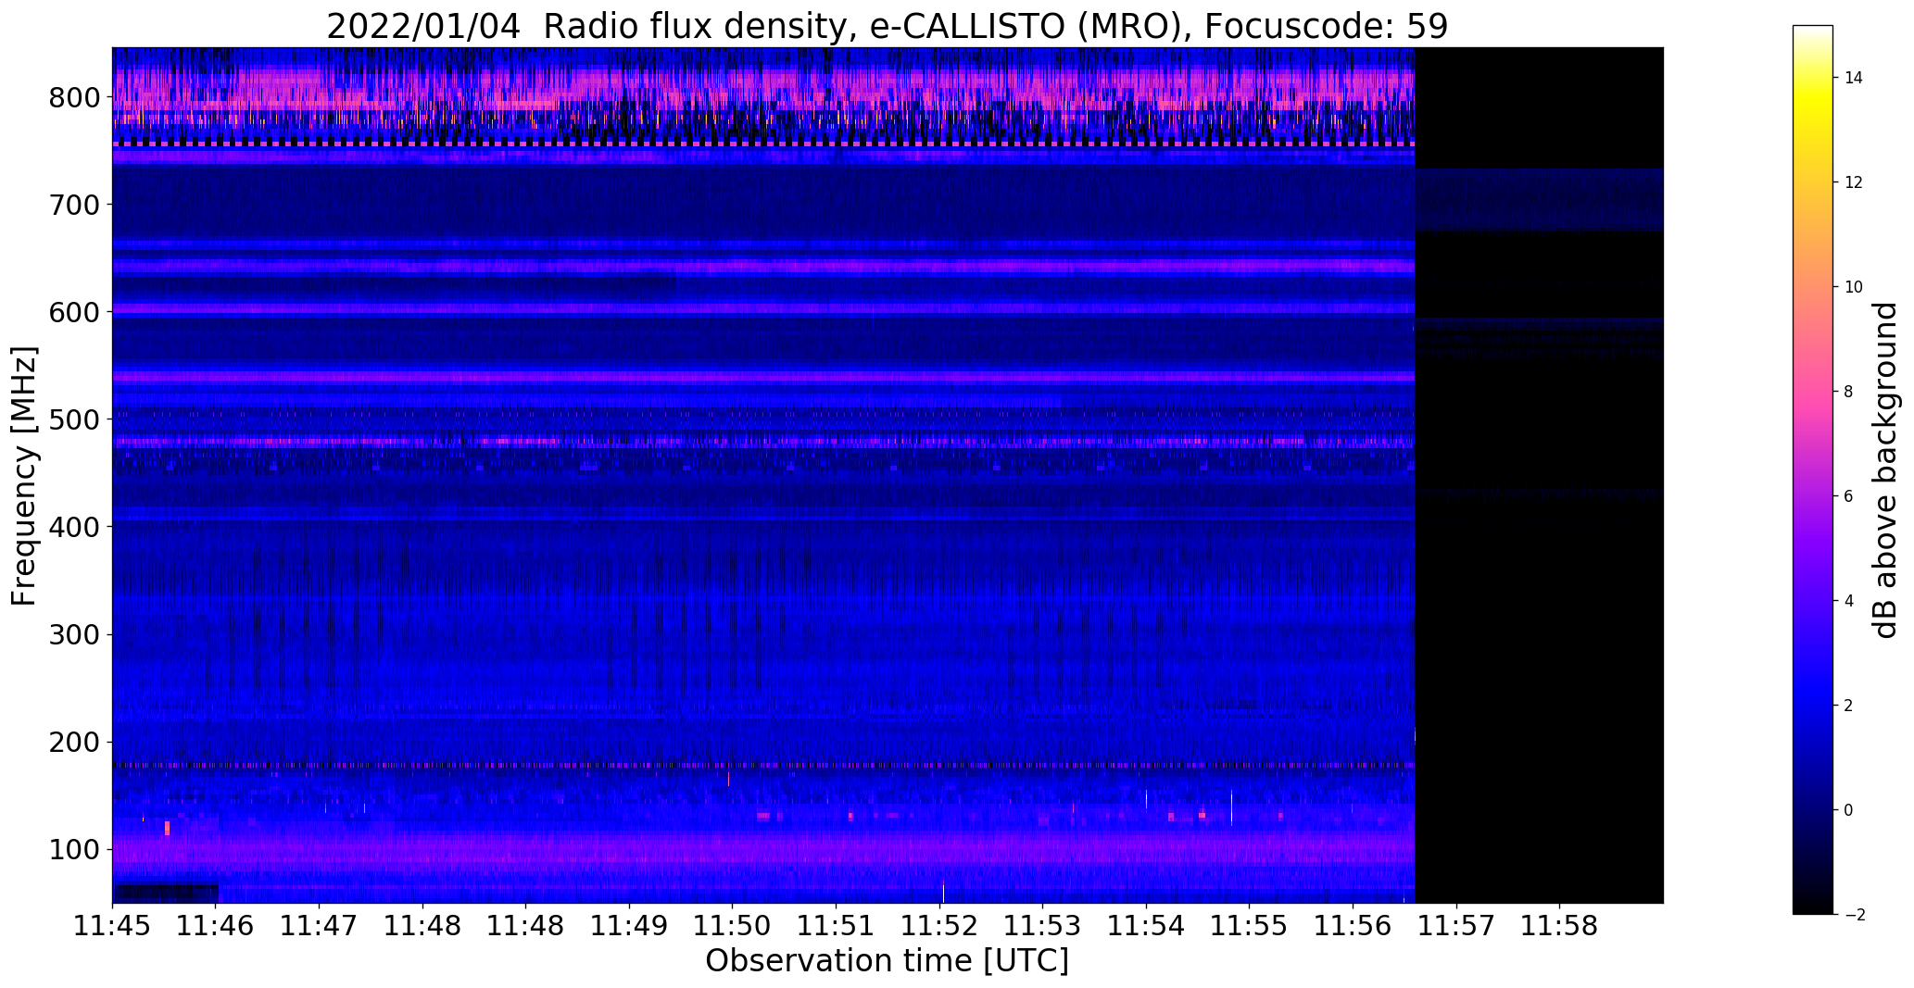Click the 600 MHz frequency tick label

pyautogui.click(x=73, y=312)
